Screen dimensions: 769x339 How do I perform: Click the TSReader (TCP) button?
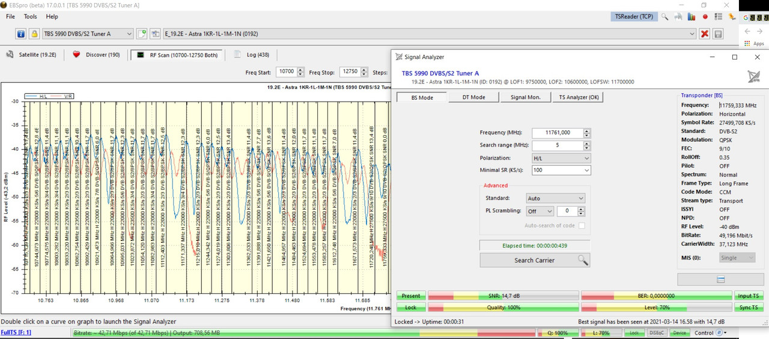coord(634,17)
